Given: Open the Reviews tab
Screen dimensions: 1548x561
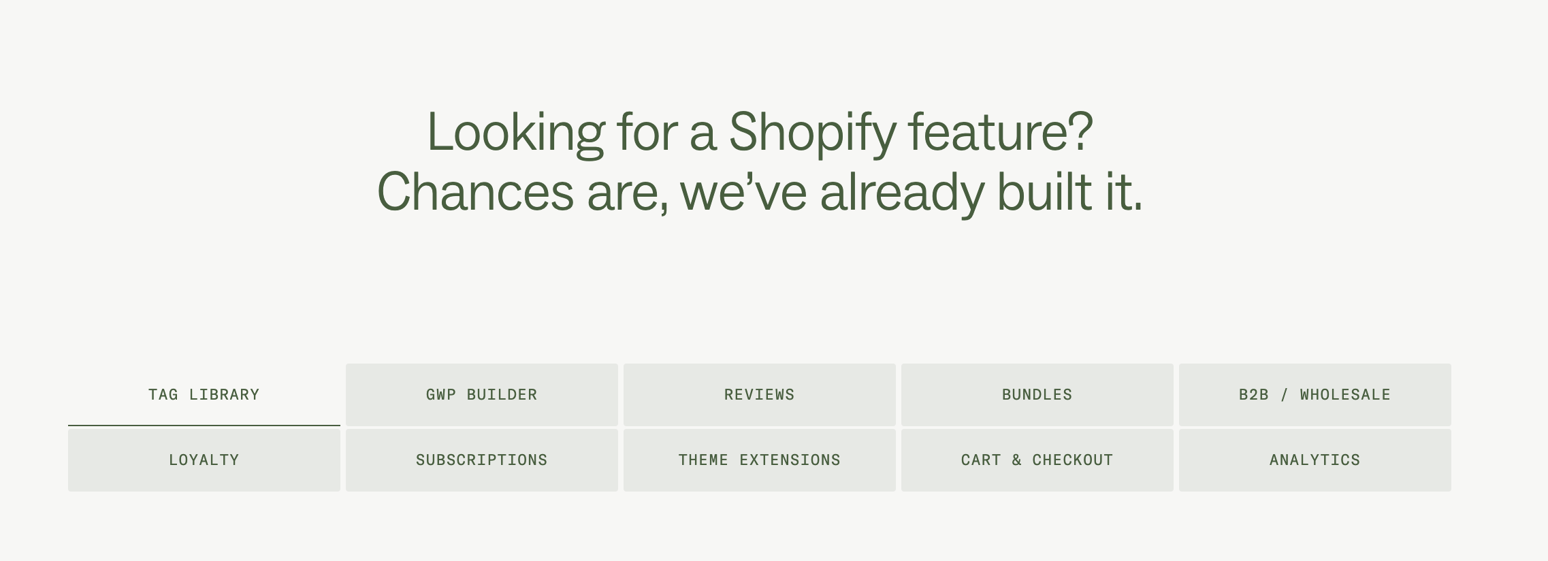Looking at the screenshot, I should tap(759, 395).
